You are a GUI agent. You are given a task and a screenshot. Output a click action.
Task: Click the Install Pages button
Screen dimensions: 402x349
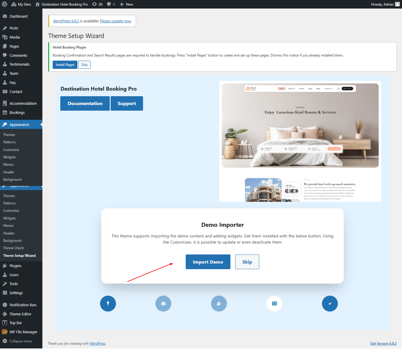[x=65, y=65]
